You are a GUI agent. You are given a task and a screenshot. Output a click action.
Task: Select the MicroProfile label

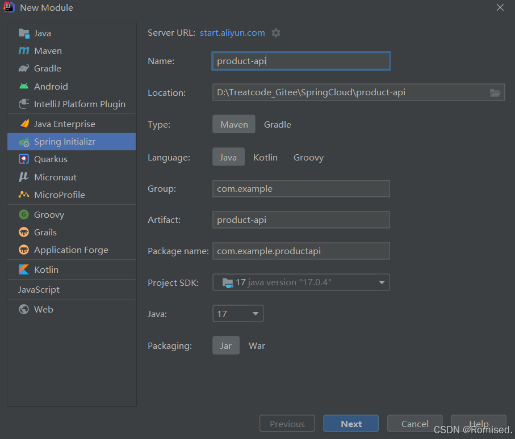tap(60, 195)
